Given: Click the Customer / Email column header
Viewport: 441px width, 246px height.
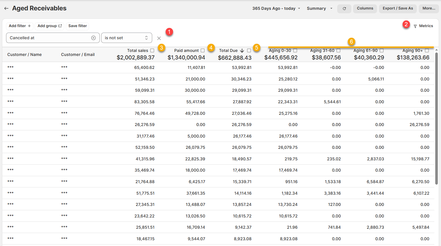Looking at the screenshot, I should pos(78,55).
